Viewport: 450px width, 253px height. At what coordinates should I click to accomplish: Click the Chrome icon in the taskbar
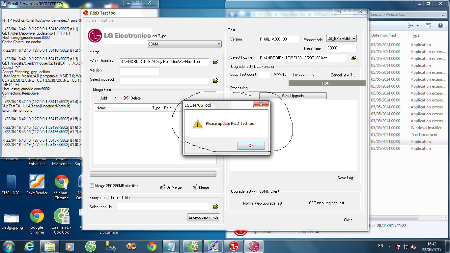[x=152, y=246]
